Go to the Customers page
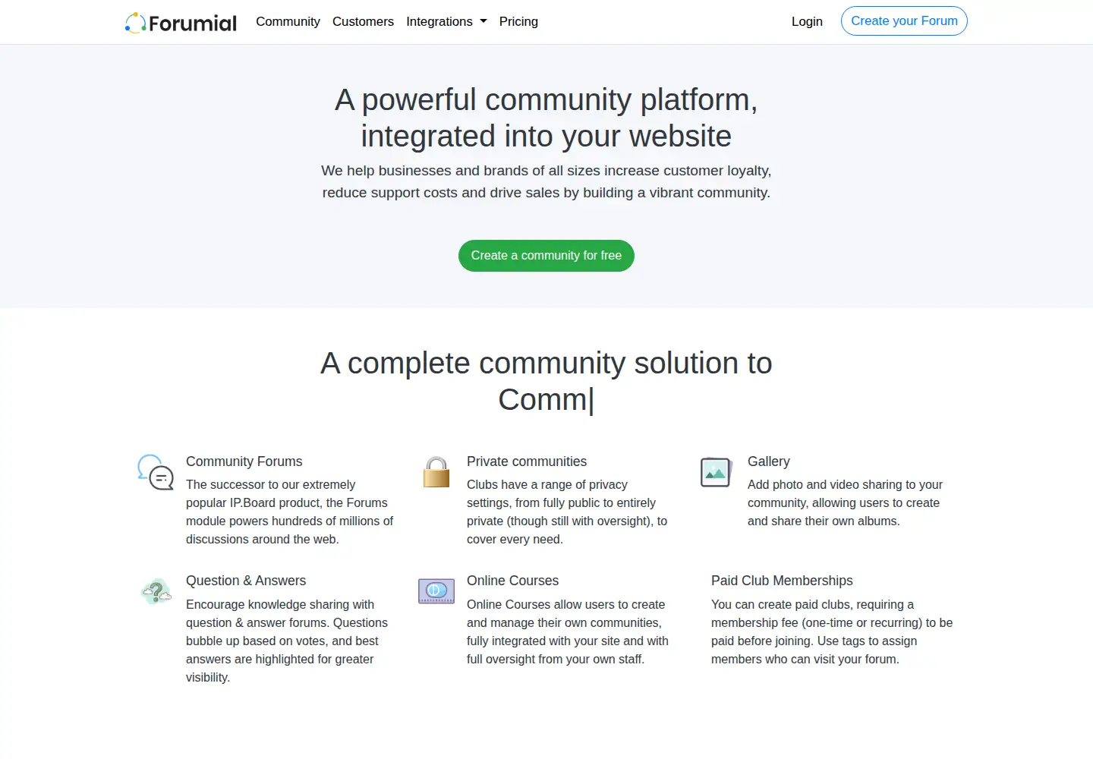The height and width of the screenshot is (759, 1093). coord(363,21)
